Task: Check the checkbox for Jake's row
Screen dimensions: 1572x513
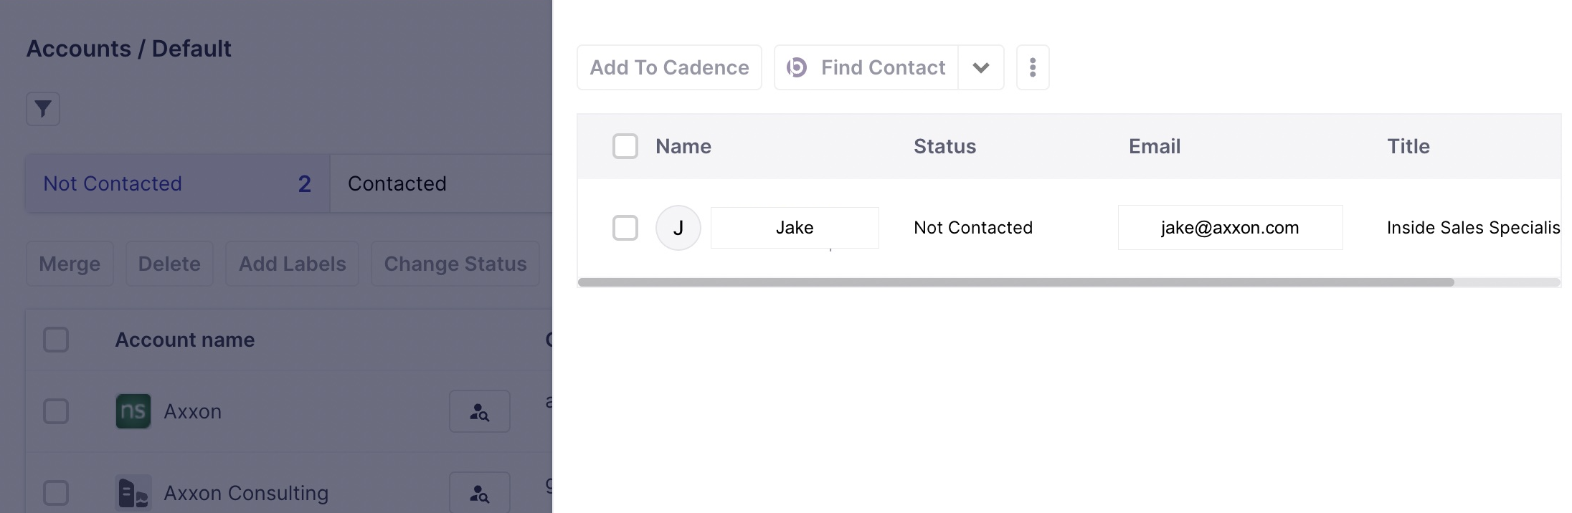Action: pyautogui.click(x=625, y=228)
